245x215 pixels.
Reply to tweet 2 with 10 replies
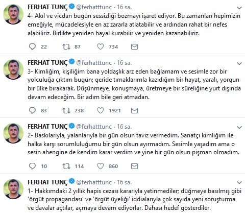pos(32,166)
